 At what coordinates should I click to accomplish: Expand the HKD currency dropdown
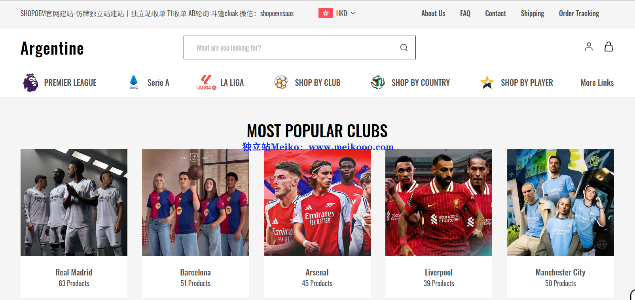(x=346, y=13)
